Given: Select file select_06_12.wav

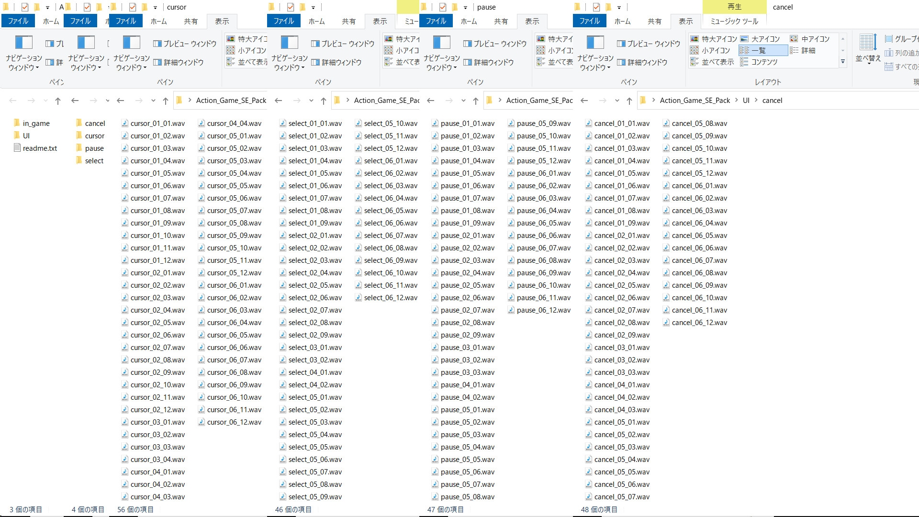Looking at the screenshot, I should pyautogui.click(x=386, y=298).
